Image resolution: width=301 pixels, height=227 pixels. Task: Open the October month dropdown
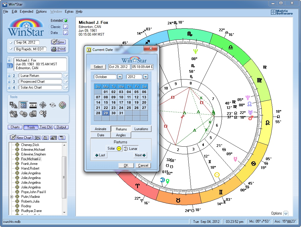120,77
